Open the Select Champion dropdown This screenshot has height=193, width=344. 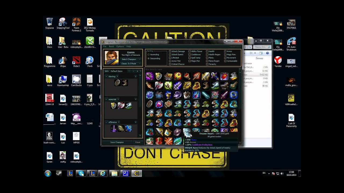(131, 59)
